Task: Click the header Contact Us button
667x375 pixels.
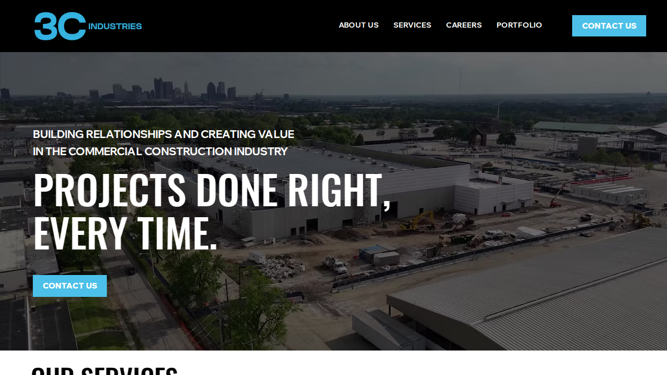Action: tap(609, 26)
